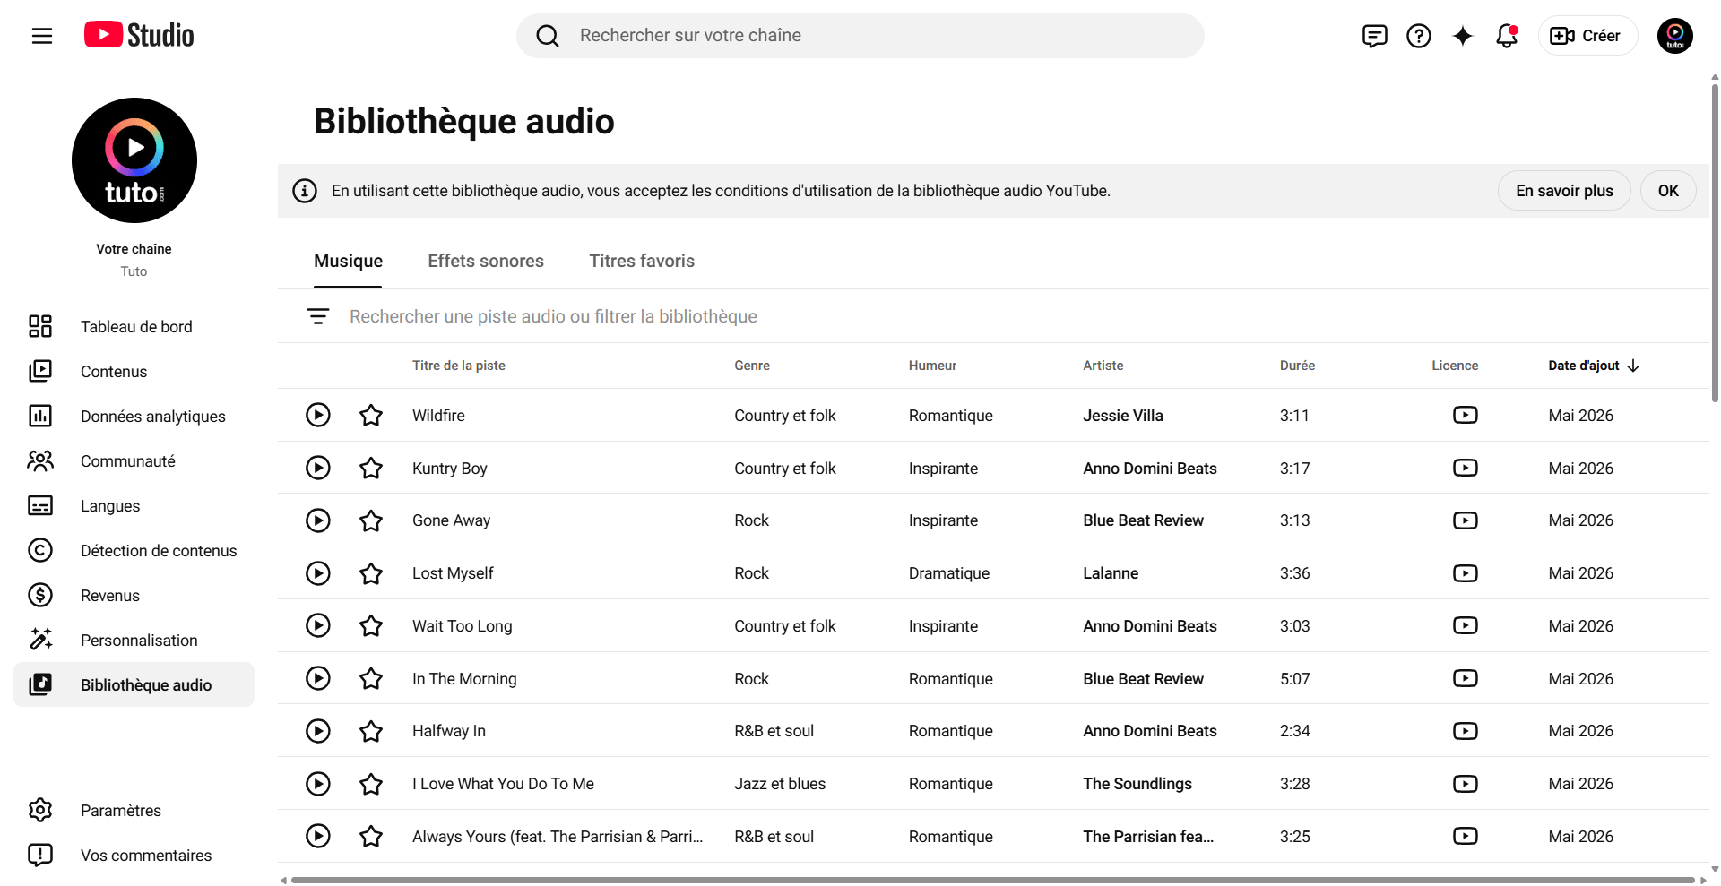Open Données analytiques section

(134, 416)
